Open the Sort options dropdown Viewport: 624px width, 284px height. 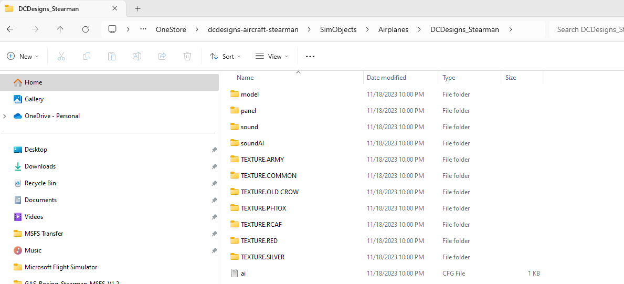pyautogui.click(x=225, y=57)
